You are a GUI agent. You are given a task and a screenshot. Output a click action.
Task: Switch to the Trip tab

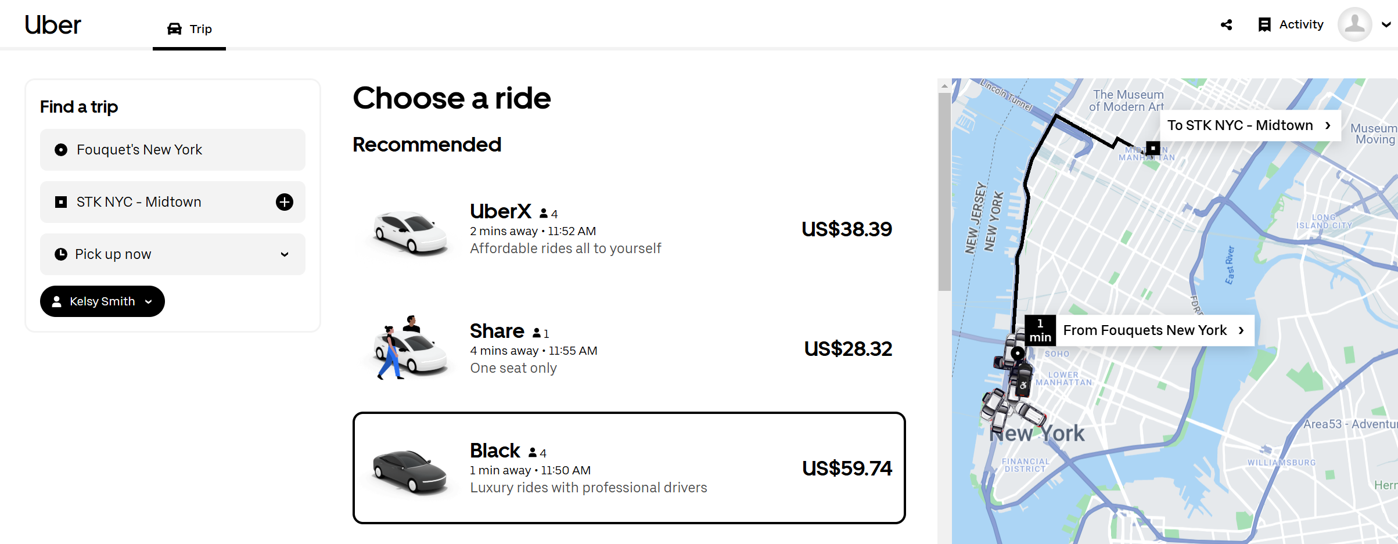pyautogui.click(x=189, y=29)
